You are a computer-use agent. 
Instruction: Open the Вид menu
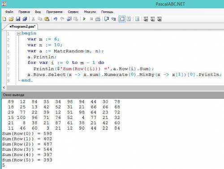(x=38, y=12)
